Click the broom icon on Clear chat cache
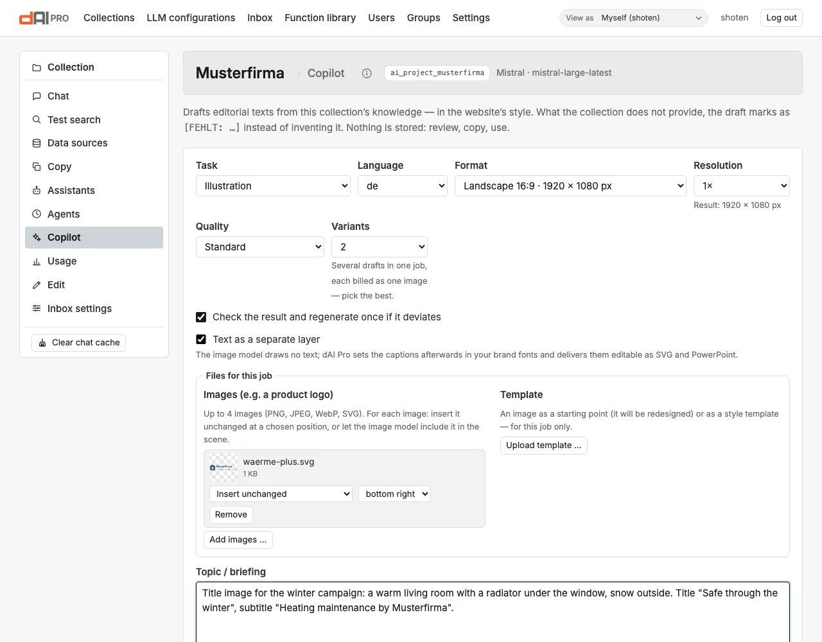 pos(42,343)
